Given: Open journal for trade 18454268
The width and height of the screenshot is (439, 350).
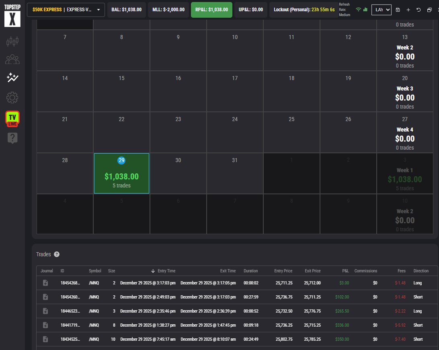Looking at the screenshot, I should click(45, 283).
